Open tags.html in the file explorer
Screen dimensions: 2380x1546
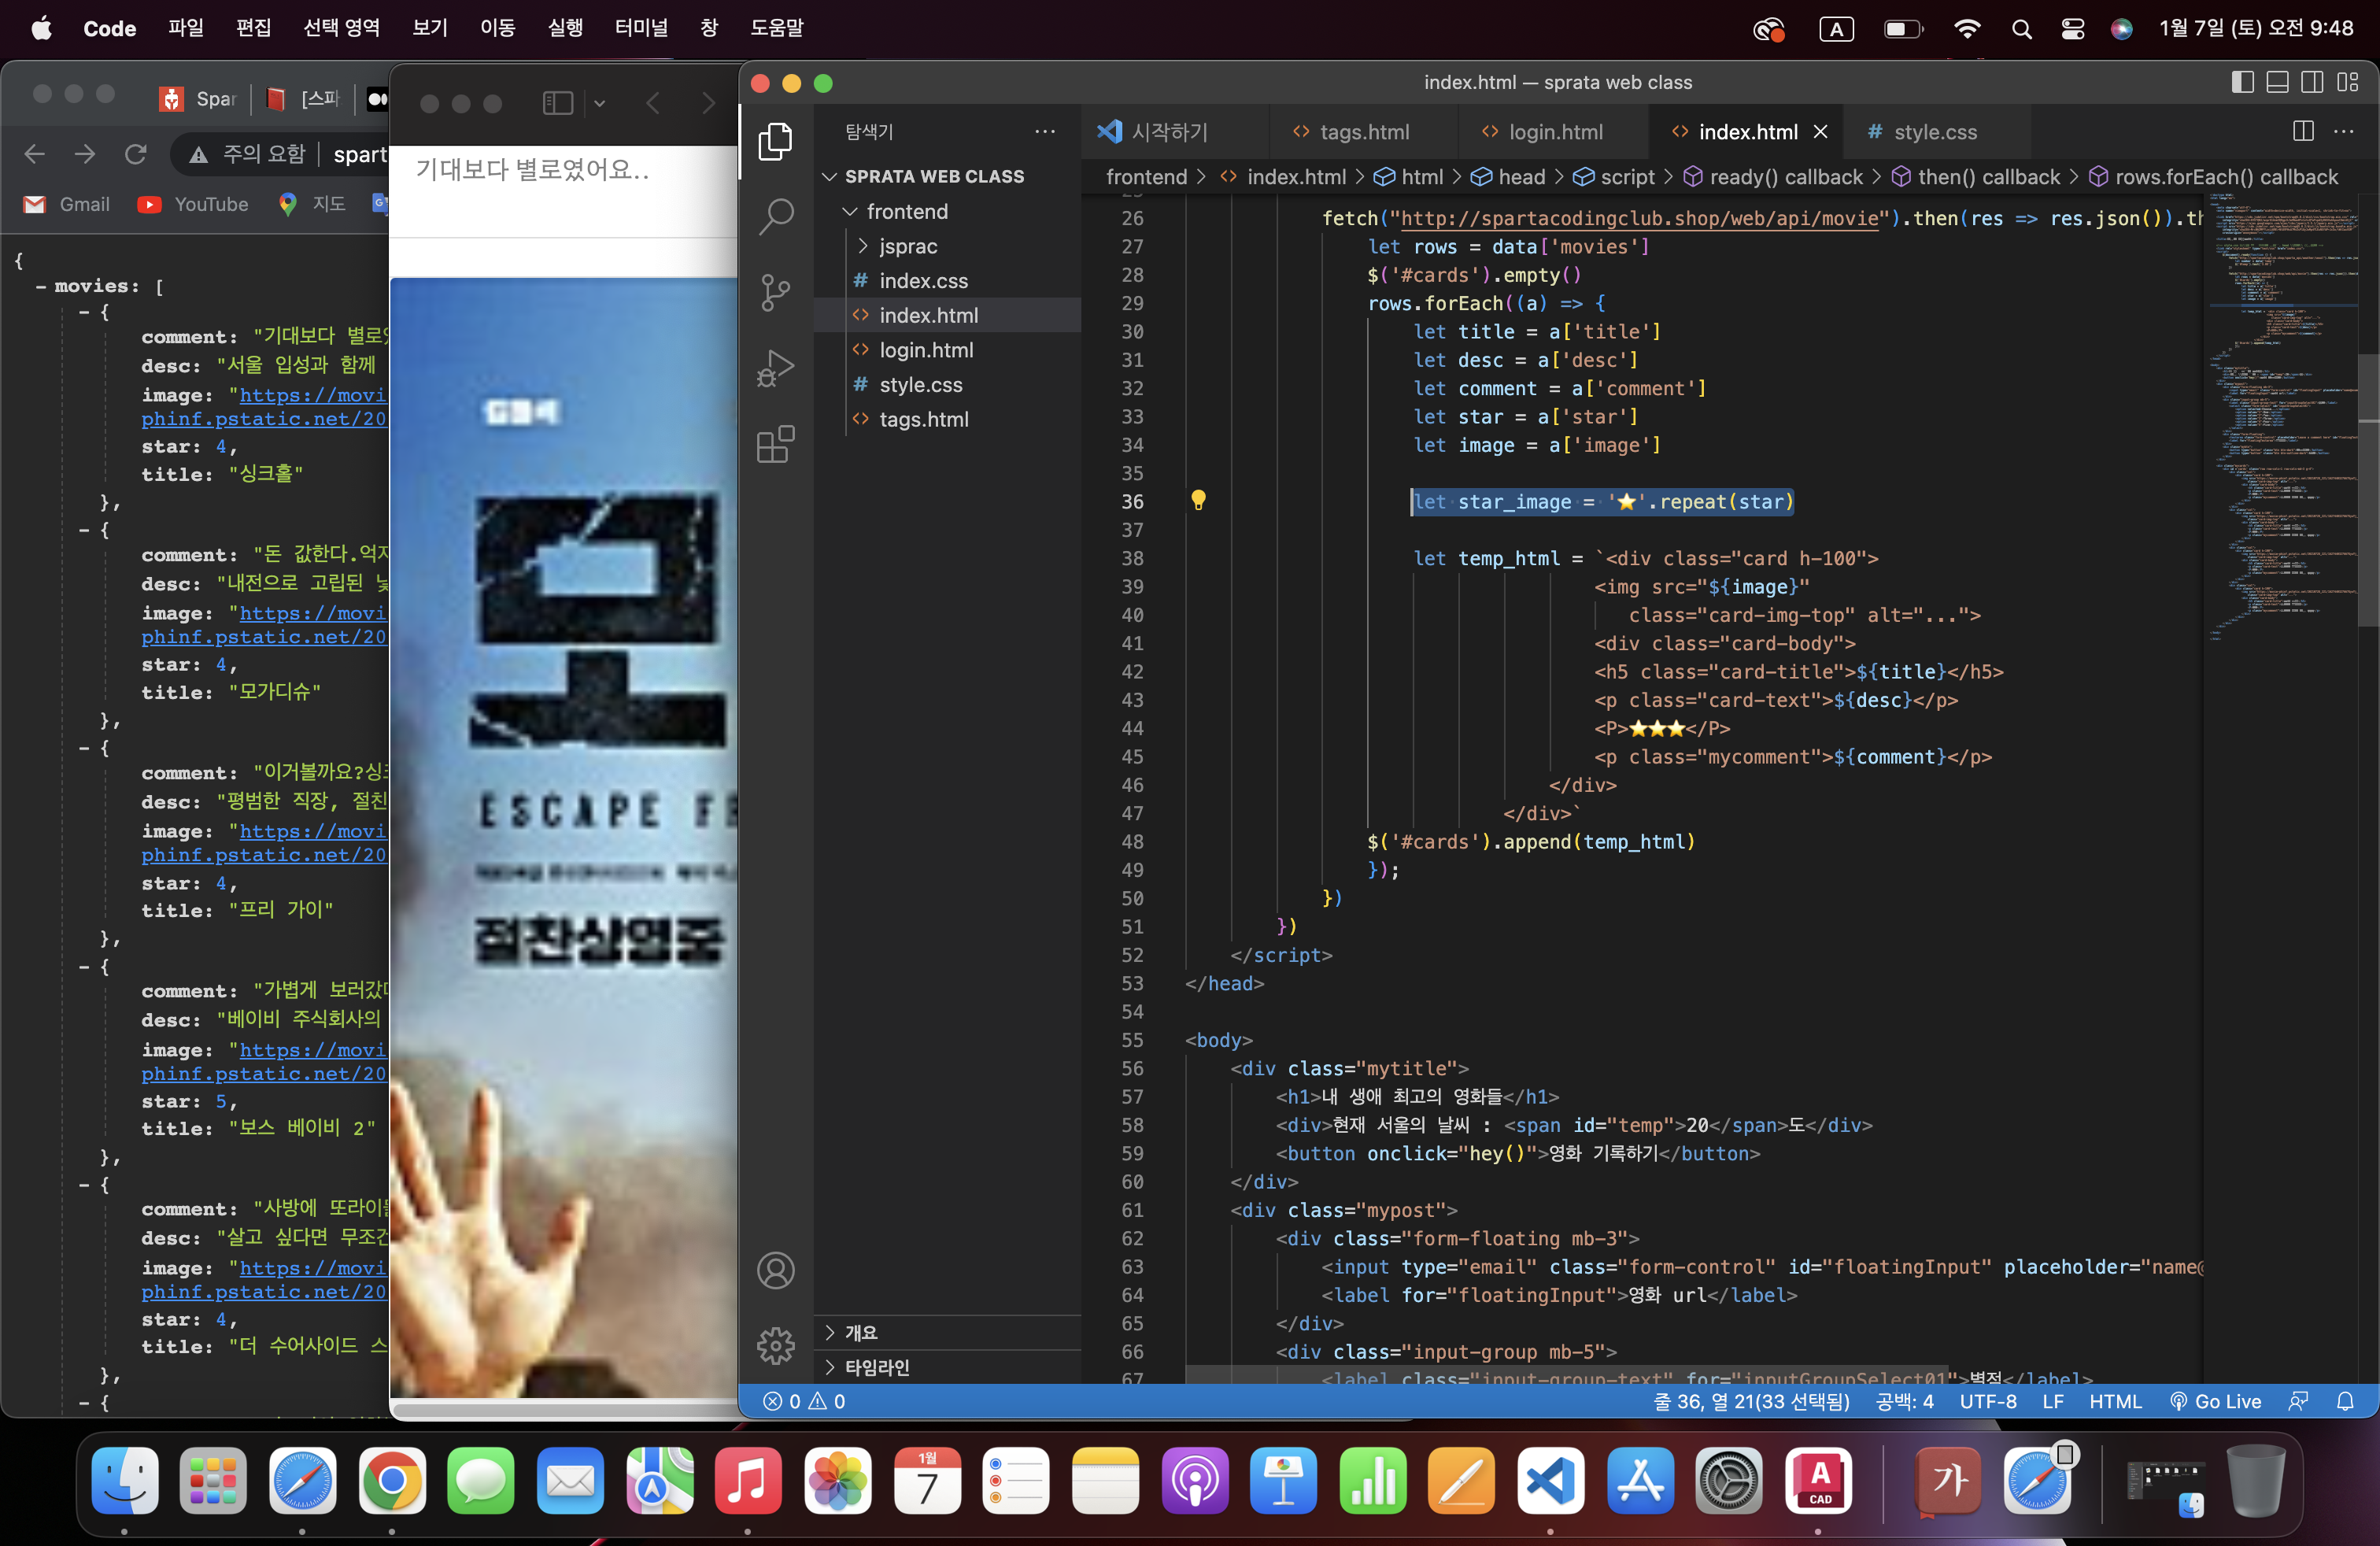[x=924, y=419]
